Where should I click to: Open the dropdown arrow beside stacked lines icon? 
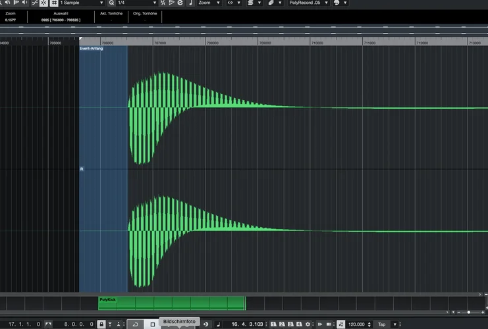[x=259, y=3]
